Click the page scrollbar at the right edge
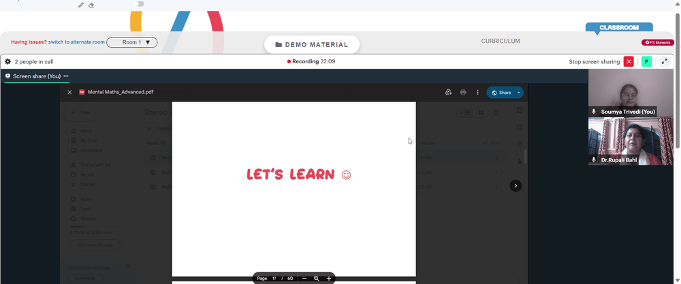681x284 pixels. [678, 80]
